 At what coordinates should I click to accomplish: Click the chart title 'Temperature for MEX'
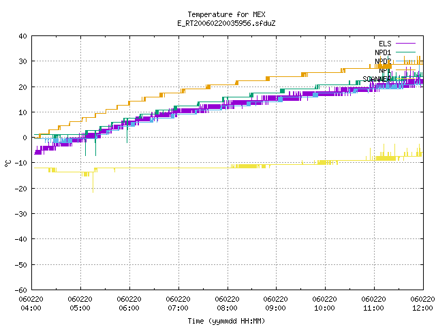[226, 14]
